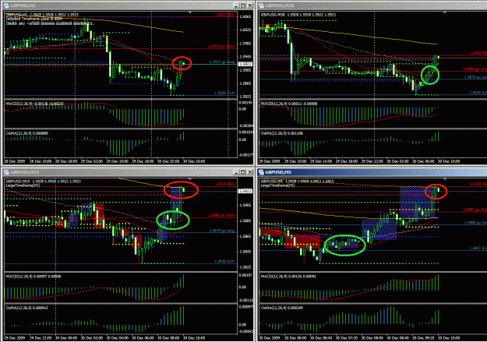Click the MACD(12,26,9) label in M15 chart

34,276
